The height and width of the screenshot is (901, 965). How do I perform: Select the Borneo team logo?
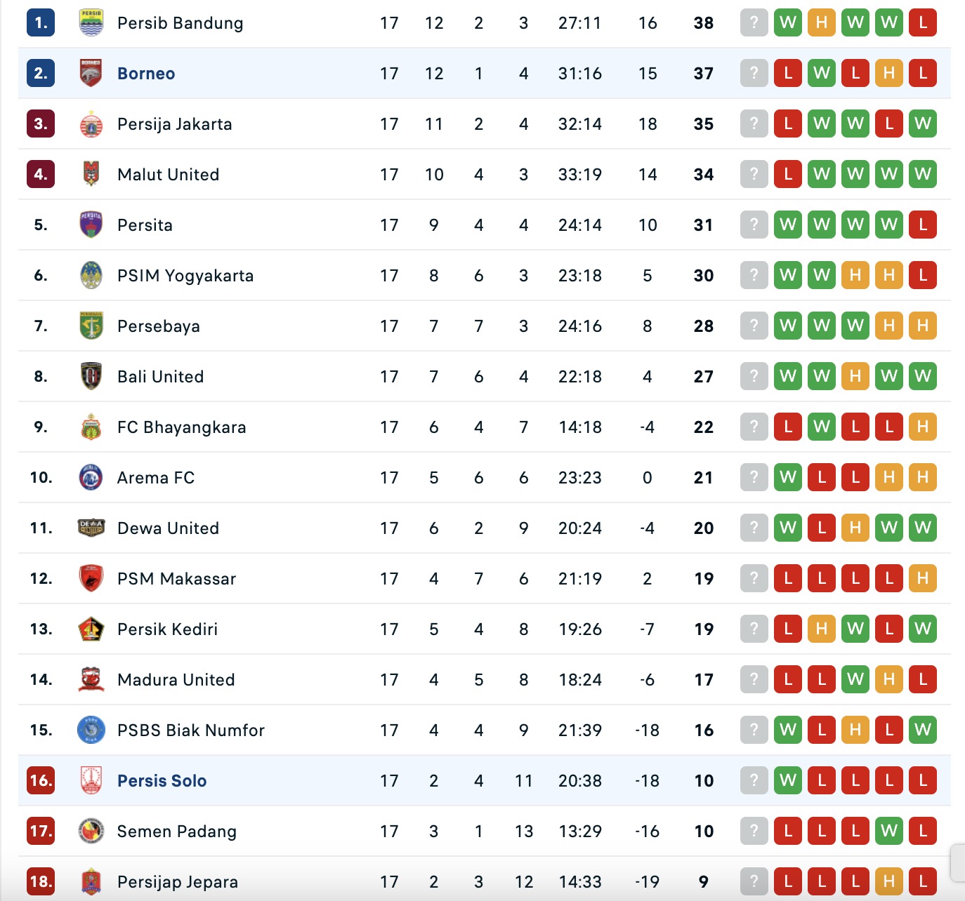pyautogui.click(x=90, y=73)
